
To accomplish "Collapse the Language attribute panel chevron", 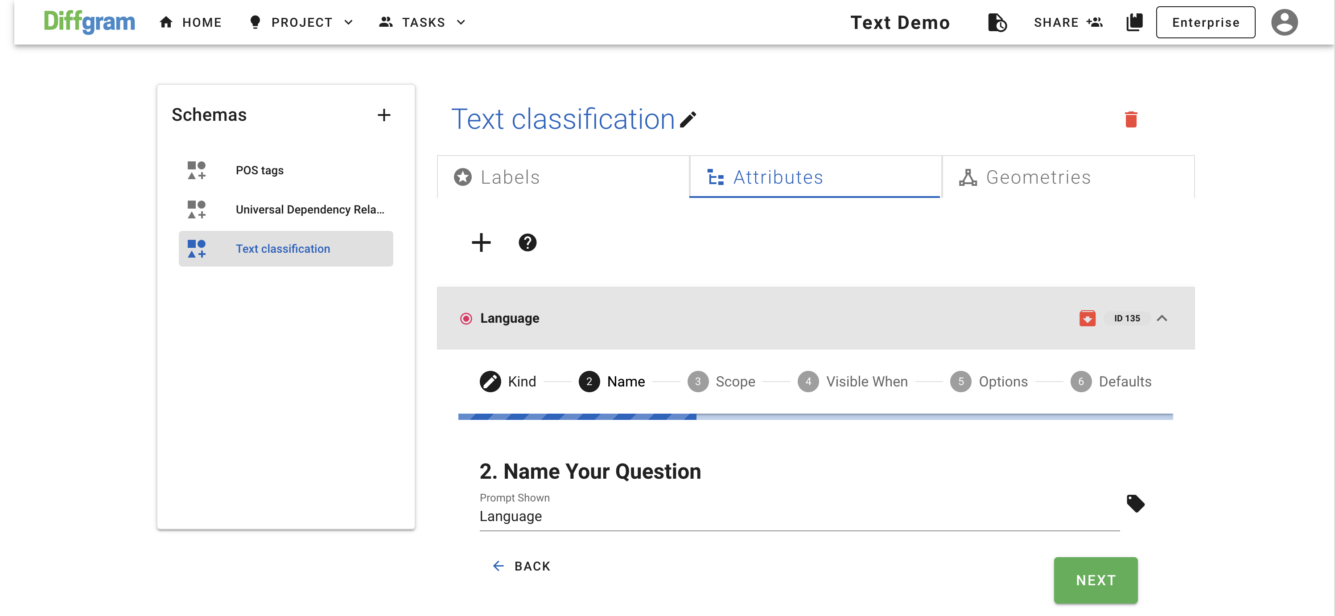I will pyautogui.click(x=1162, y=318).
